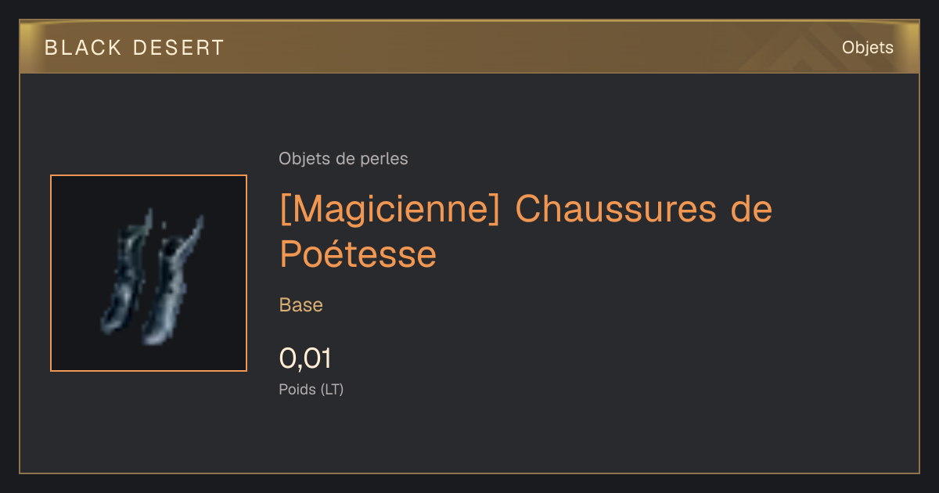Viewport: 939px width, 493px height.
Task: Select the [Magicienne] Chaussures de Poétesse title
Action: tap(526, 231)
